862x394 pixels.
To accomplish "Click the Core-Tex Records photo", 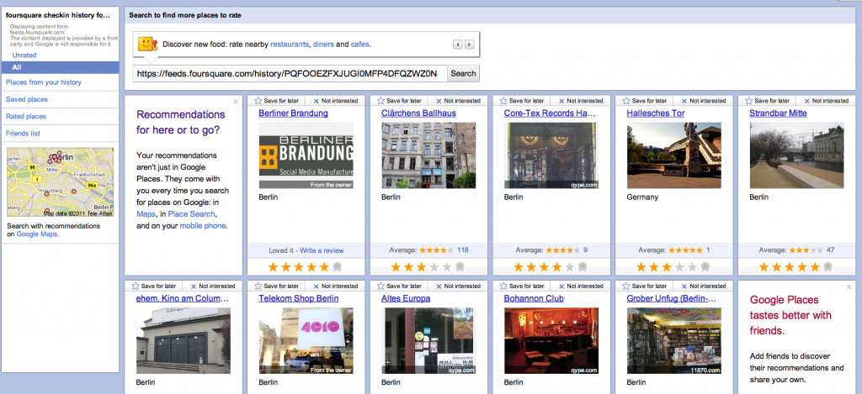I will [x=551, y=155].
